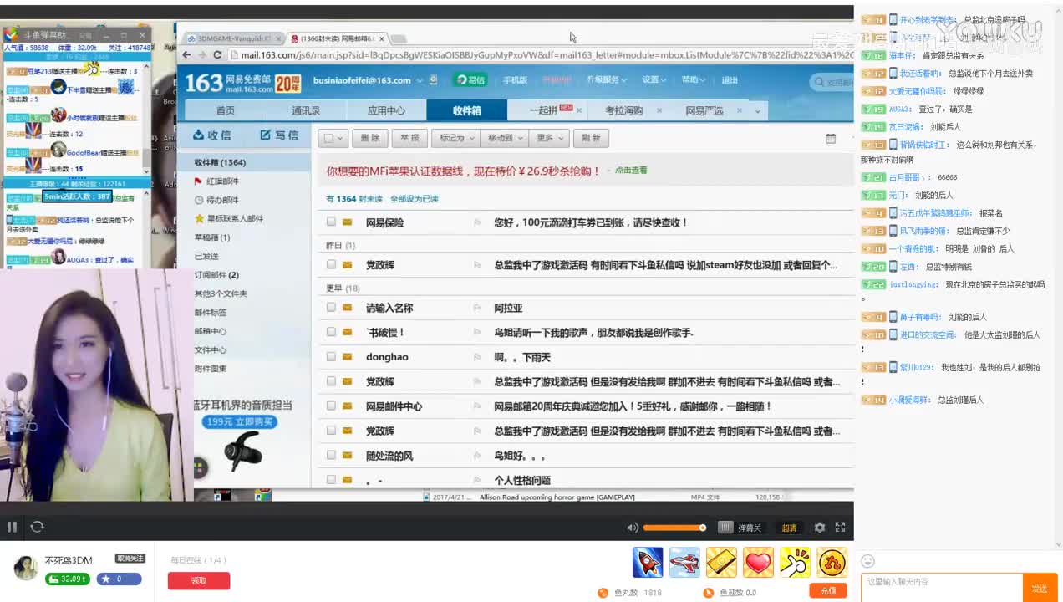Open the emoji picker in chat

point(867,561)
